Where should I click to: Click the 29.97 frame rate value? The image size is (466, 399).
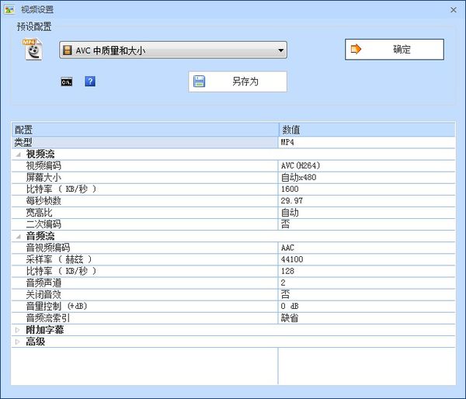pyautogui.click(x=292, y=201)
